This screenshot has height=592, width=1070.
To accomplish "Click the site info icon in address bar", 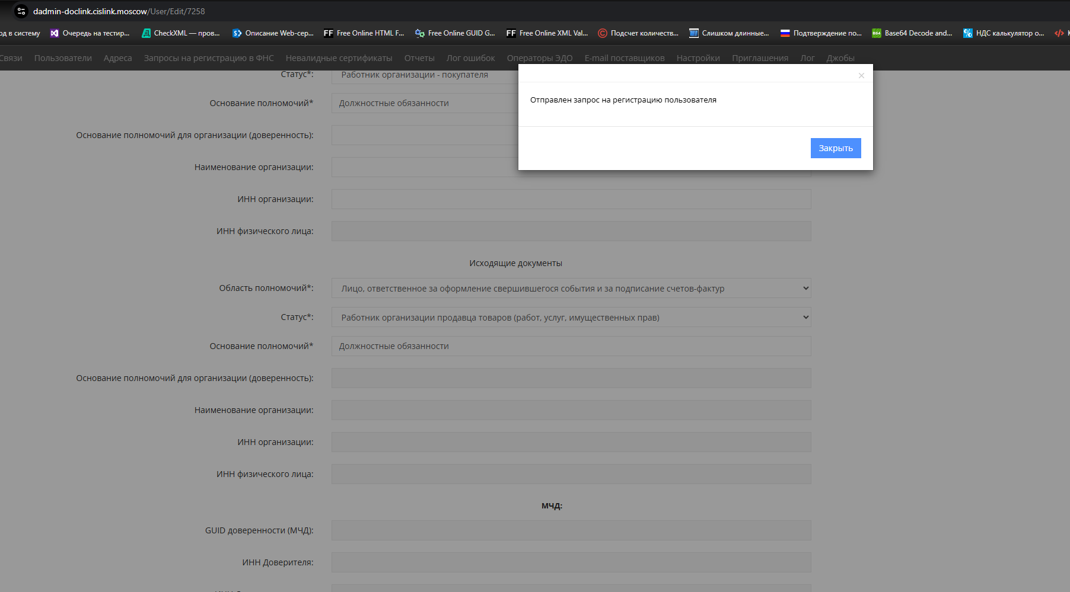I will (21, 11).
